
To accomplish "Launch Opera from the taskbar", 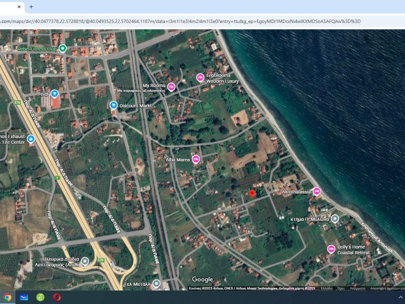I will tap(57, 297).
